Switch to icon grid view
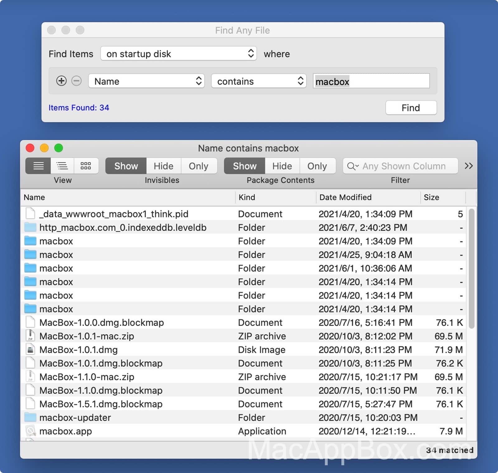 86,166
